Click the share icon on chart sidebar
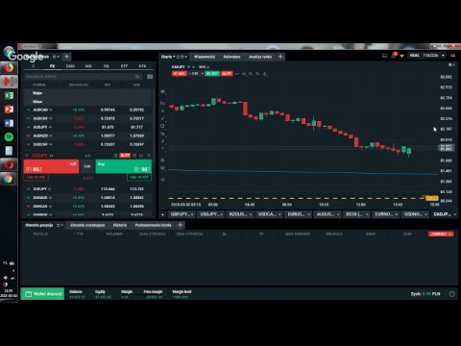 point(163,180)
